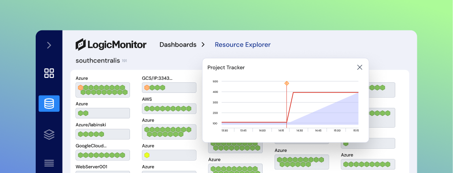453x173 pixels.
Task: Select the southcentralis group heading
Action: [98, 61]
